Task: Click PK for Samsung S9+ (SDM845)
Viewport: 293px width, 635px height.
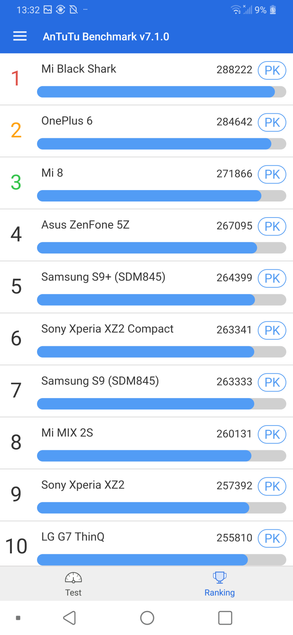Action: coord(272,278)
